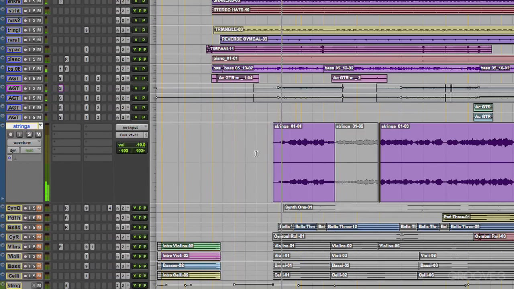Open the dyn selector on strings track
This screenshot has width=514, height=289.
[14, 150]
